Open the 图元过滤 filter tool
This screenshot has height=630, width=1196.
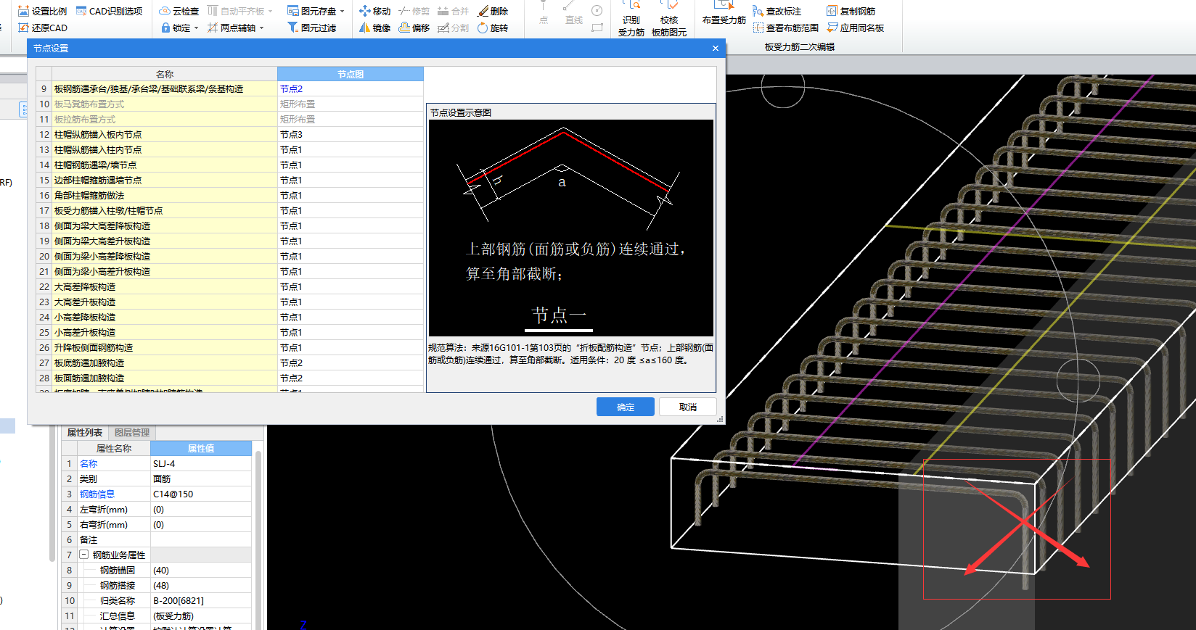click(312, 28)
